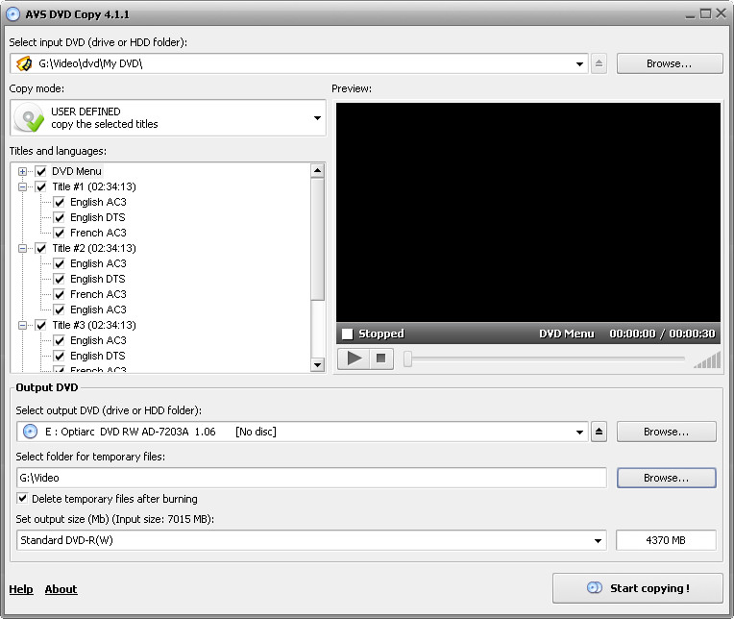Uncheck Delete temporary files after burning
The width and height of the screenshot is (734, 619).
[22, 498]
